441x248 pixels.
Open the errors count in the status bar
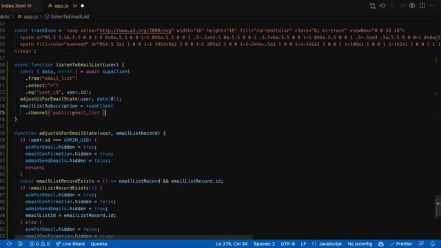[x=34, y=244]
